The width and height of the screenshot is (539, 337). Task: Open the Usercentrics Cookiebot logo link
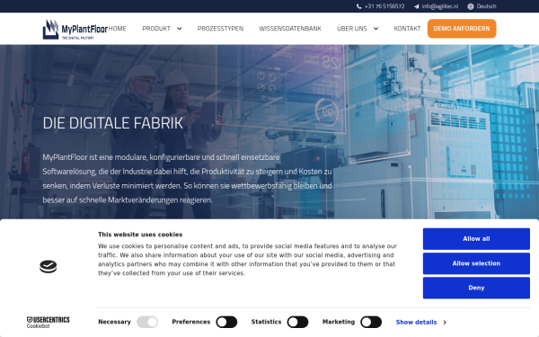pos(49,323)
